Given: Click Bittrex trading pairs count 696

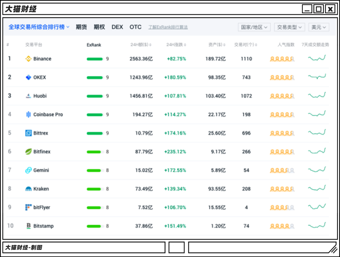Looking at the screenshot, I should pos(246,133).
